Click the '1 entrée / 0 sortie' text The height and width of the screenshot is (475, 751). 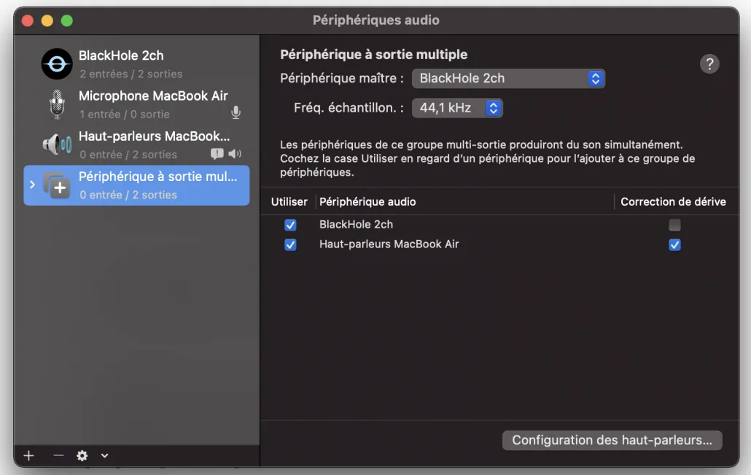point(125,114)
